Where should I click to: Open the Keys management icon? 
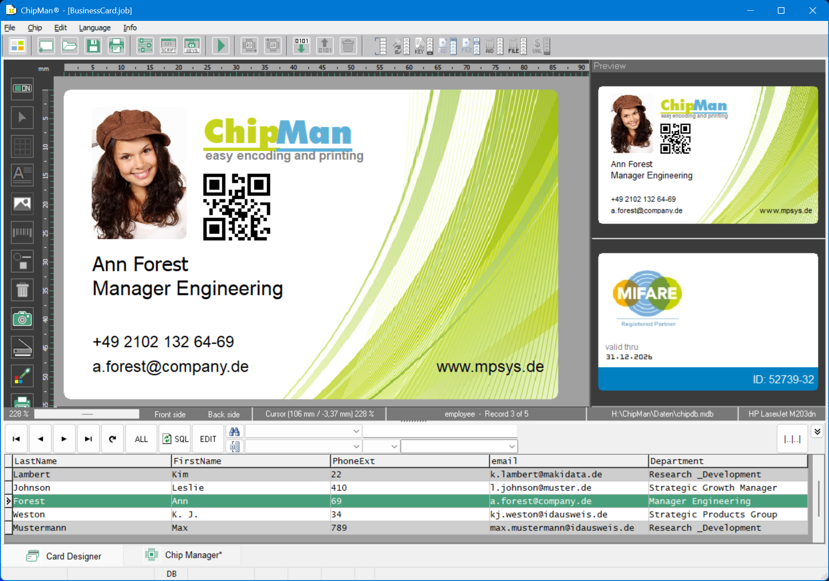[192, 46]
